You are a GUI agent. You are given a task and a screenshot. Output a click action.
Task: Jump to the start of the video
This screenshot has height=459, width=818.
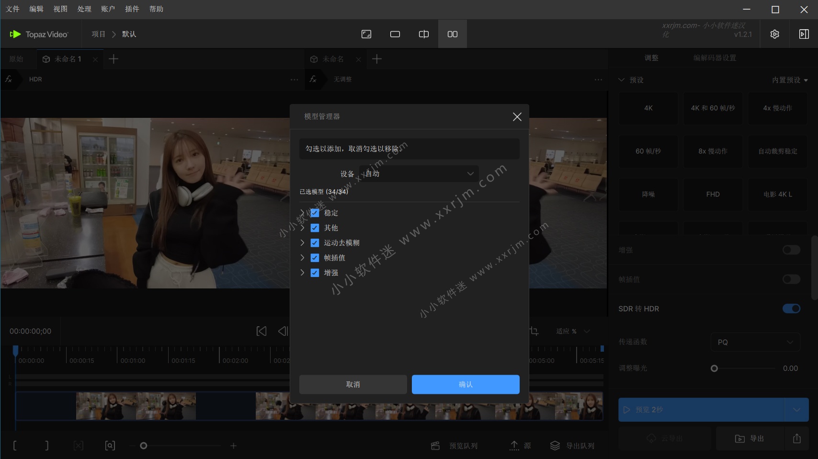coord(261,331)
